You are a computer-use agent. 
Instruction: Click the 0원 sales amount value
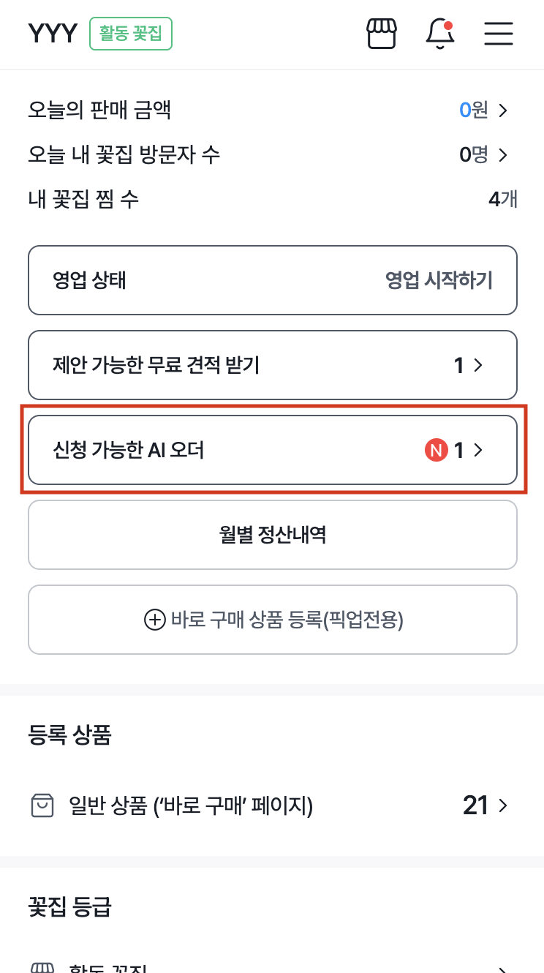(x=473, y=110)
